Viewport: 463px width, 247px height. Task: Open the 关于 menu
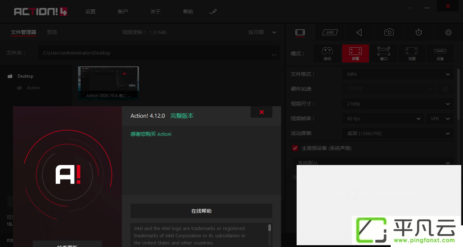click(156, 12)
